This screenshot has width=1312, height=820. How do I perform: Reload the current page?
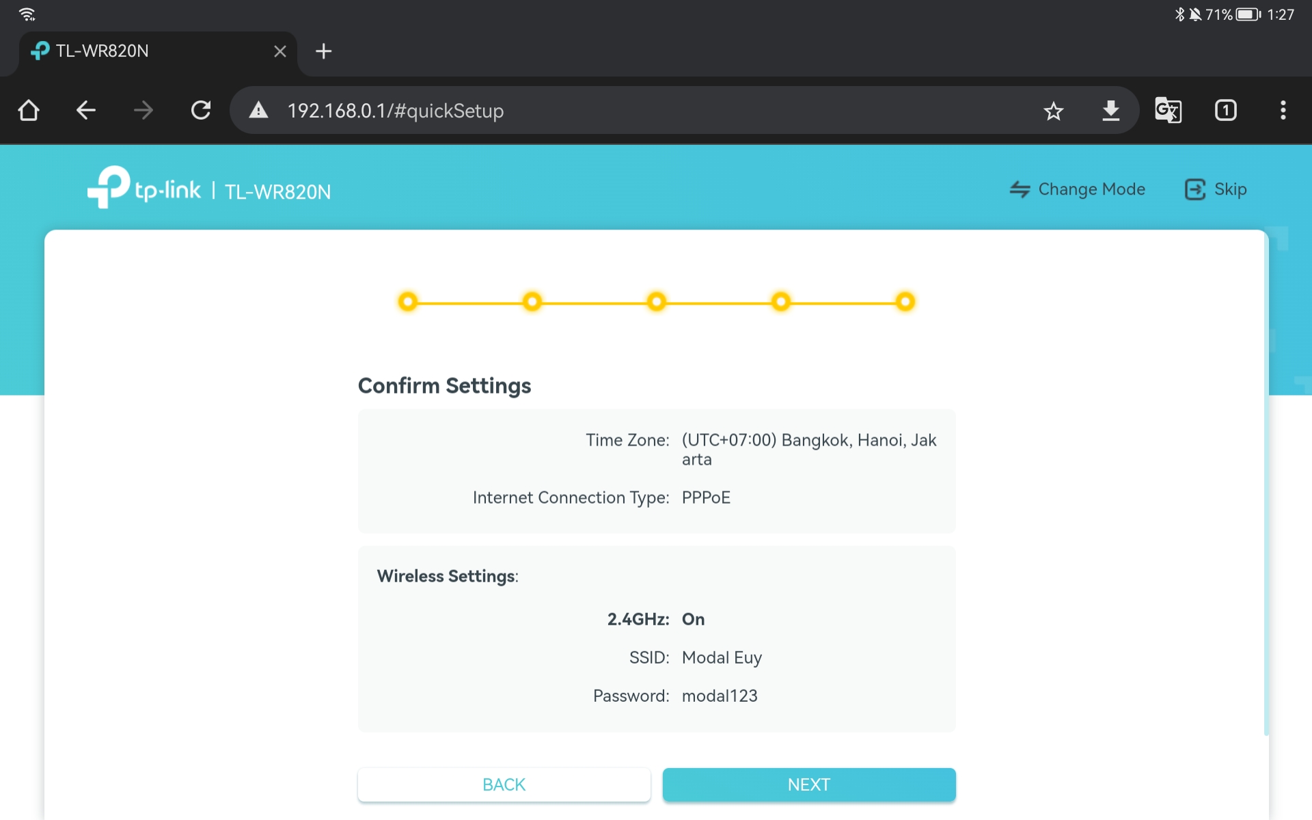point(201,110)
